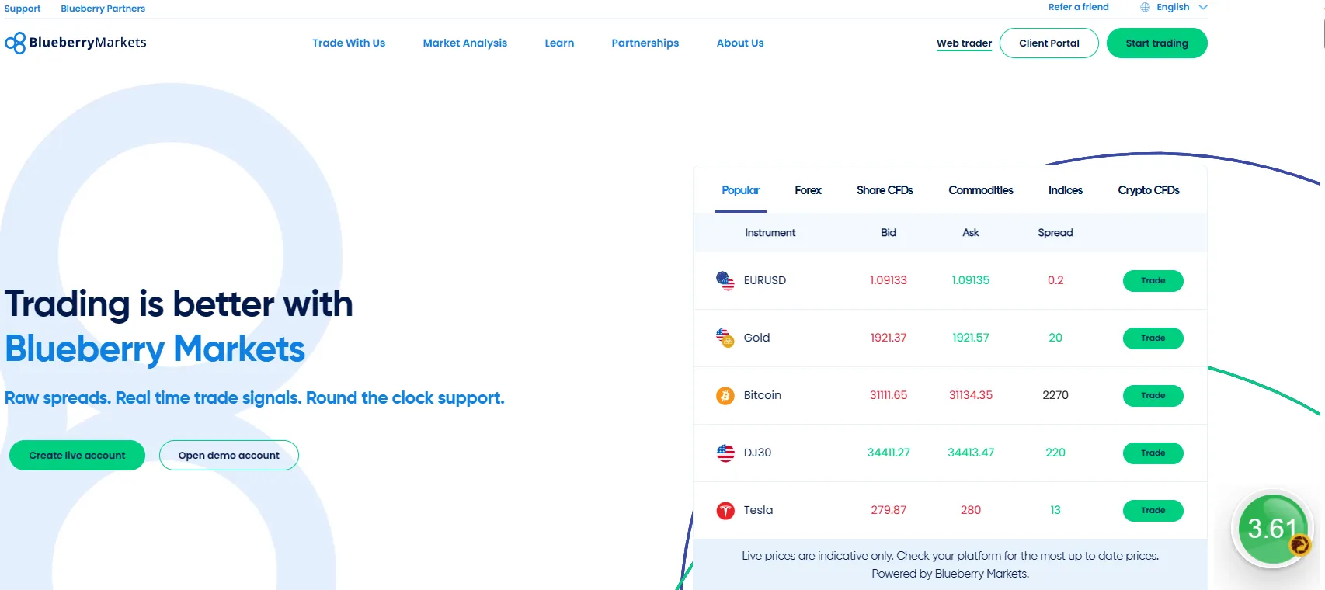Click Trade button for DJ30
The height and width of the screenshot is (590, 1325).
click(1153, 453)
